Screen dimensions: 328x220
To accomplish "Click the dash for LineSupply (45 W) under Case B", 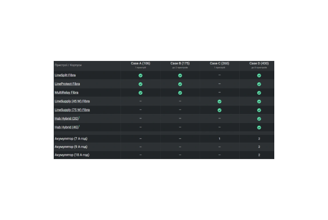I will pyautogui.click(x=180, y=101).
